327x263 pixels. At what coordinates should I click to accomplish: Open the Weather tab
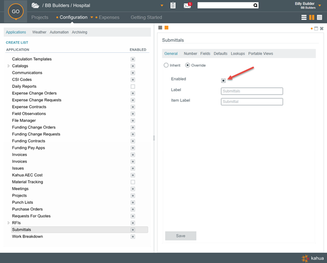[39, 32]
